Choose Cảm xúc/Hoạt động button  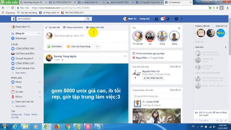79,47
